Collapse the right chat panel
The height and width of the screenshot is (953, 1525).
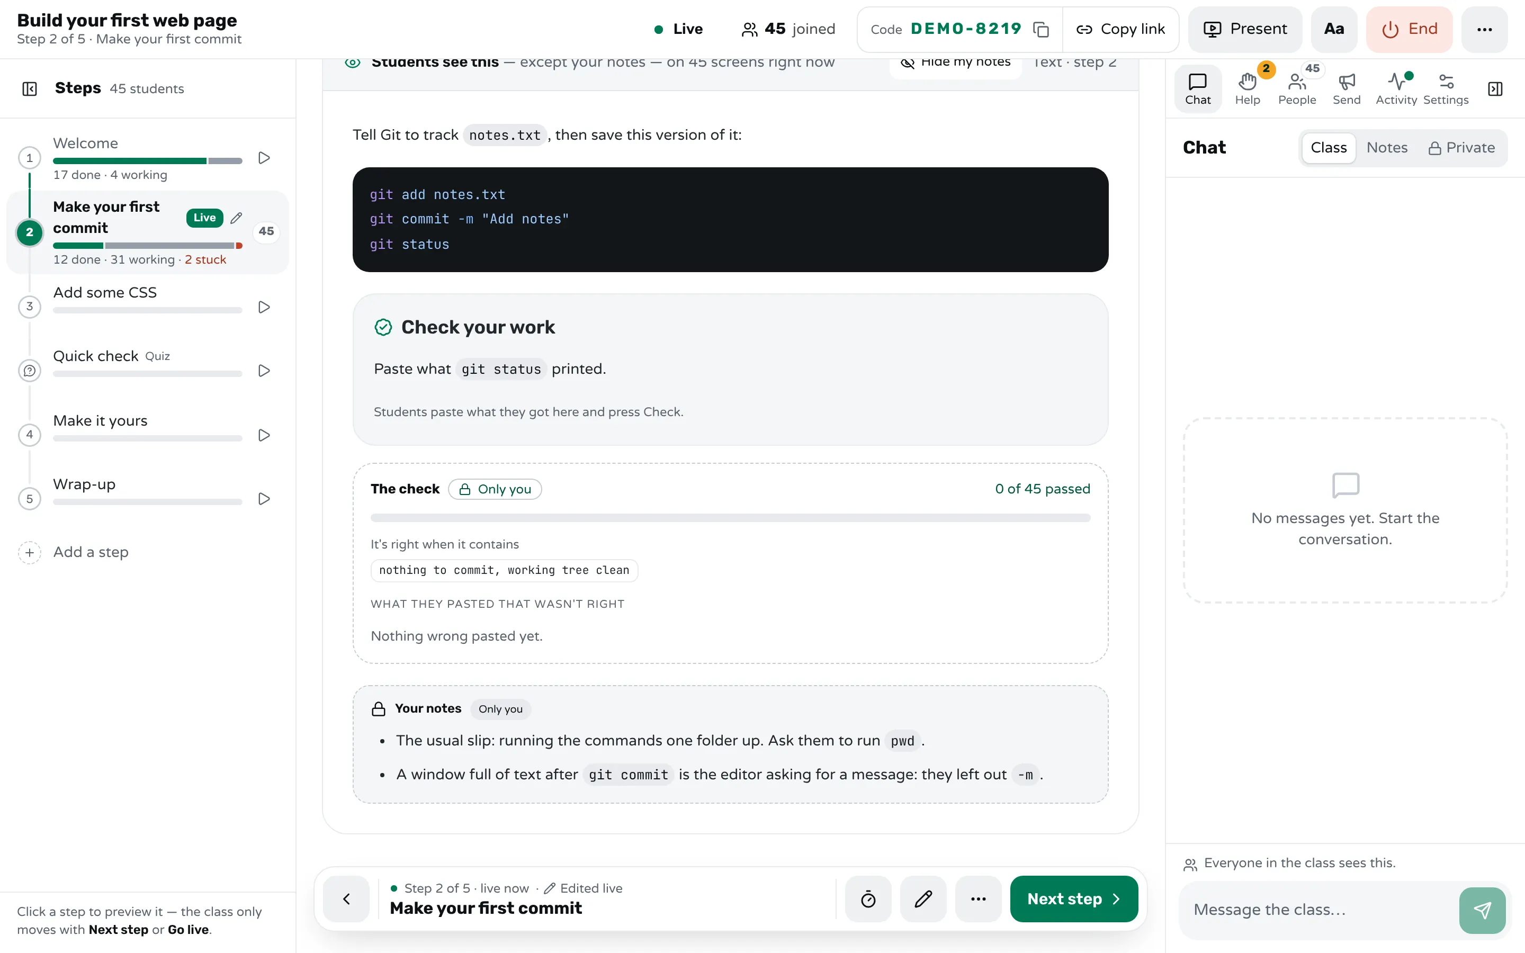(1495, 89)
